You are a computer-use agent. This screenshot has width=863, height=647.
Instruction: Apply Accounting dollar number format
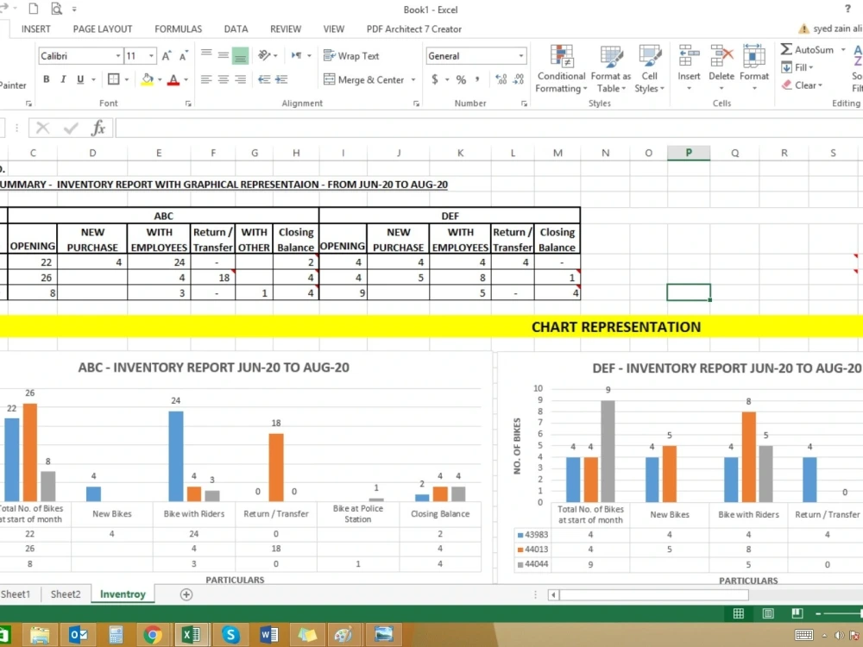435,79
